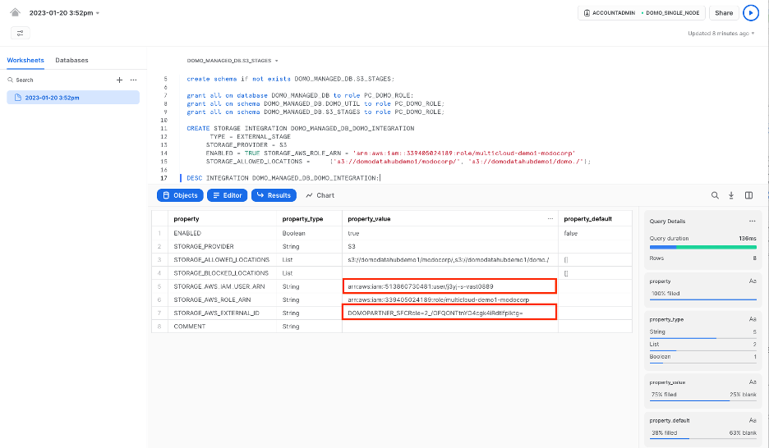Toggle the Results panel button
The image size is (769, 448).
coord(273,195)
